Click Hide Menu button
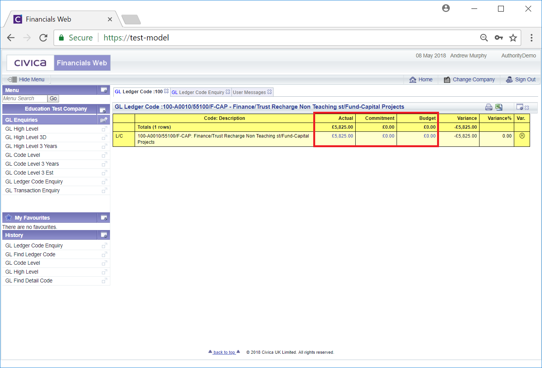This screenshot has height=368, width=542. [26, 79]
